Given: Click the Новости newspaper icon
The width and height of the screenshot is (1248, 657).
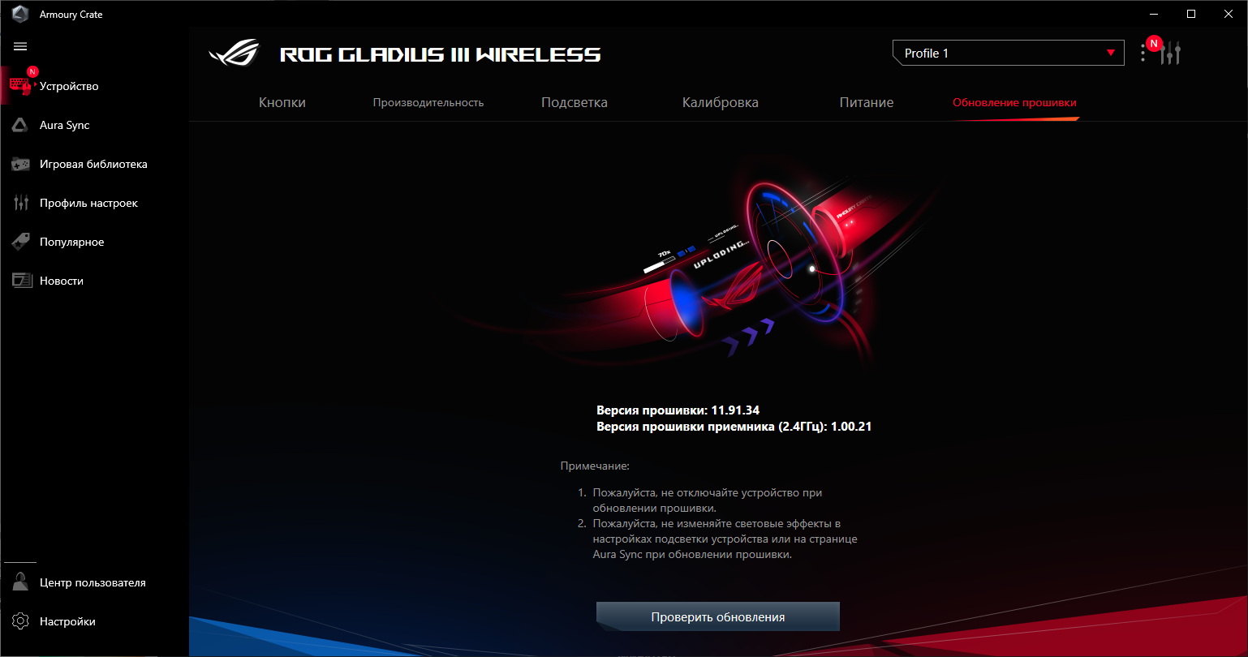Looking at the screenshot, I should (x=20, y=281).
